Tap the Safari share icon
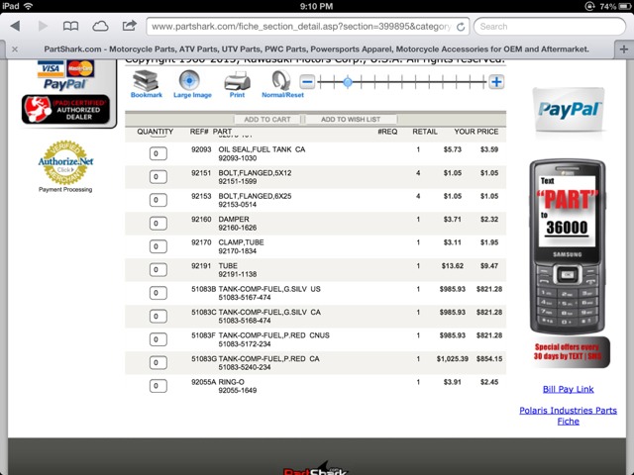Screen dimensions: 634x475 [130, 26]
